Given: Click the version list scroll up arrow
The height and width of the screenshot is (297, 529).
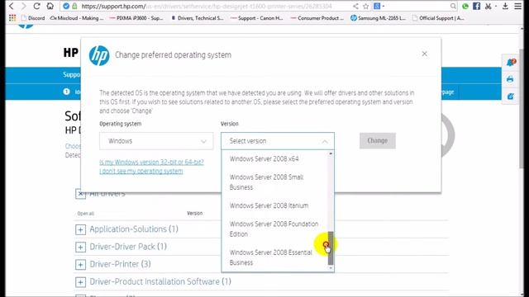Looking at the screenshot, I should tap(331, 153).
